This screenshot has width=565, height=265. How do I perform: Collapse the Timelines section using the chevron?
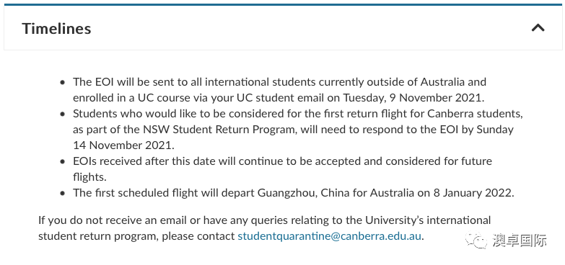pos(538,27)
